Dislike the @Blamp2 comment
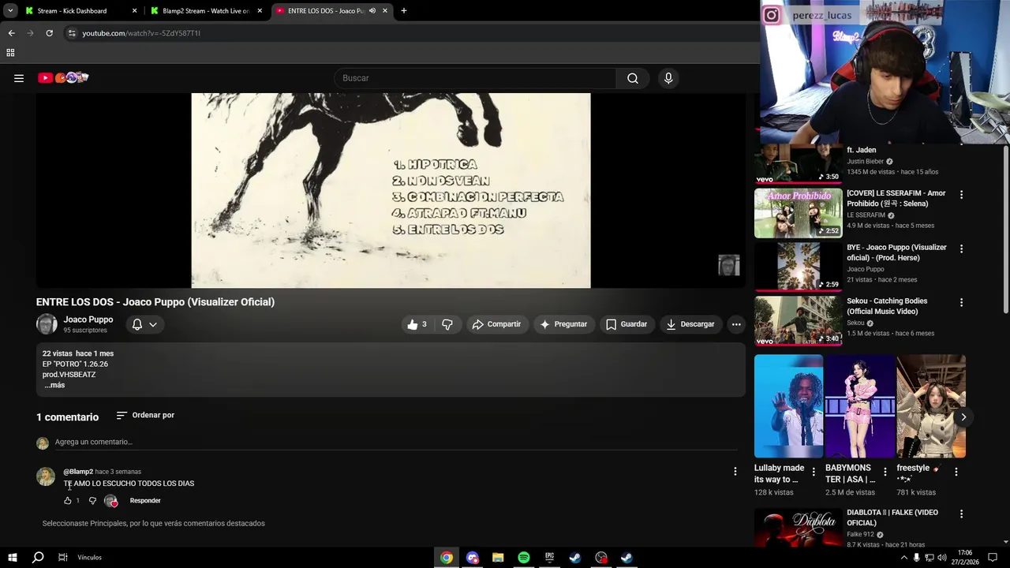Viewport: 1010px width, 568px height. (x=92, y=501)
